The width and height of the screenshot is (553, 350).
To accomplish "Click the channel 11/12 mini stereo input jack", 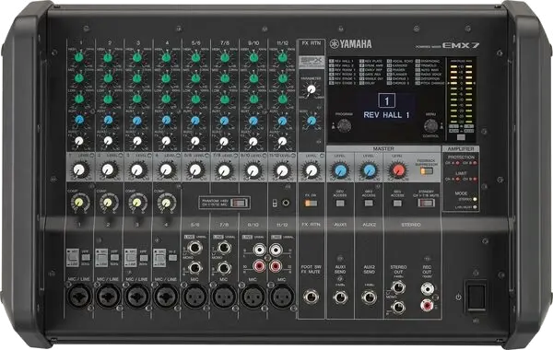I will tap(286, 203).
